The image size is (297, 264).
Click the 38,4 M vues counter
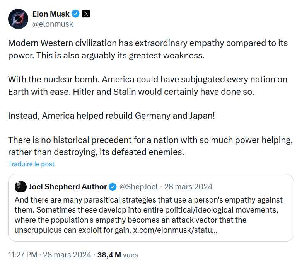[118, 255]
